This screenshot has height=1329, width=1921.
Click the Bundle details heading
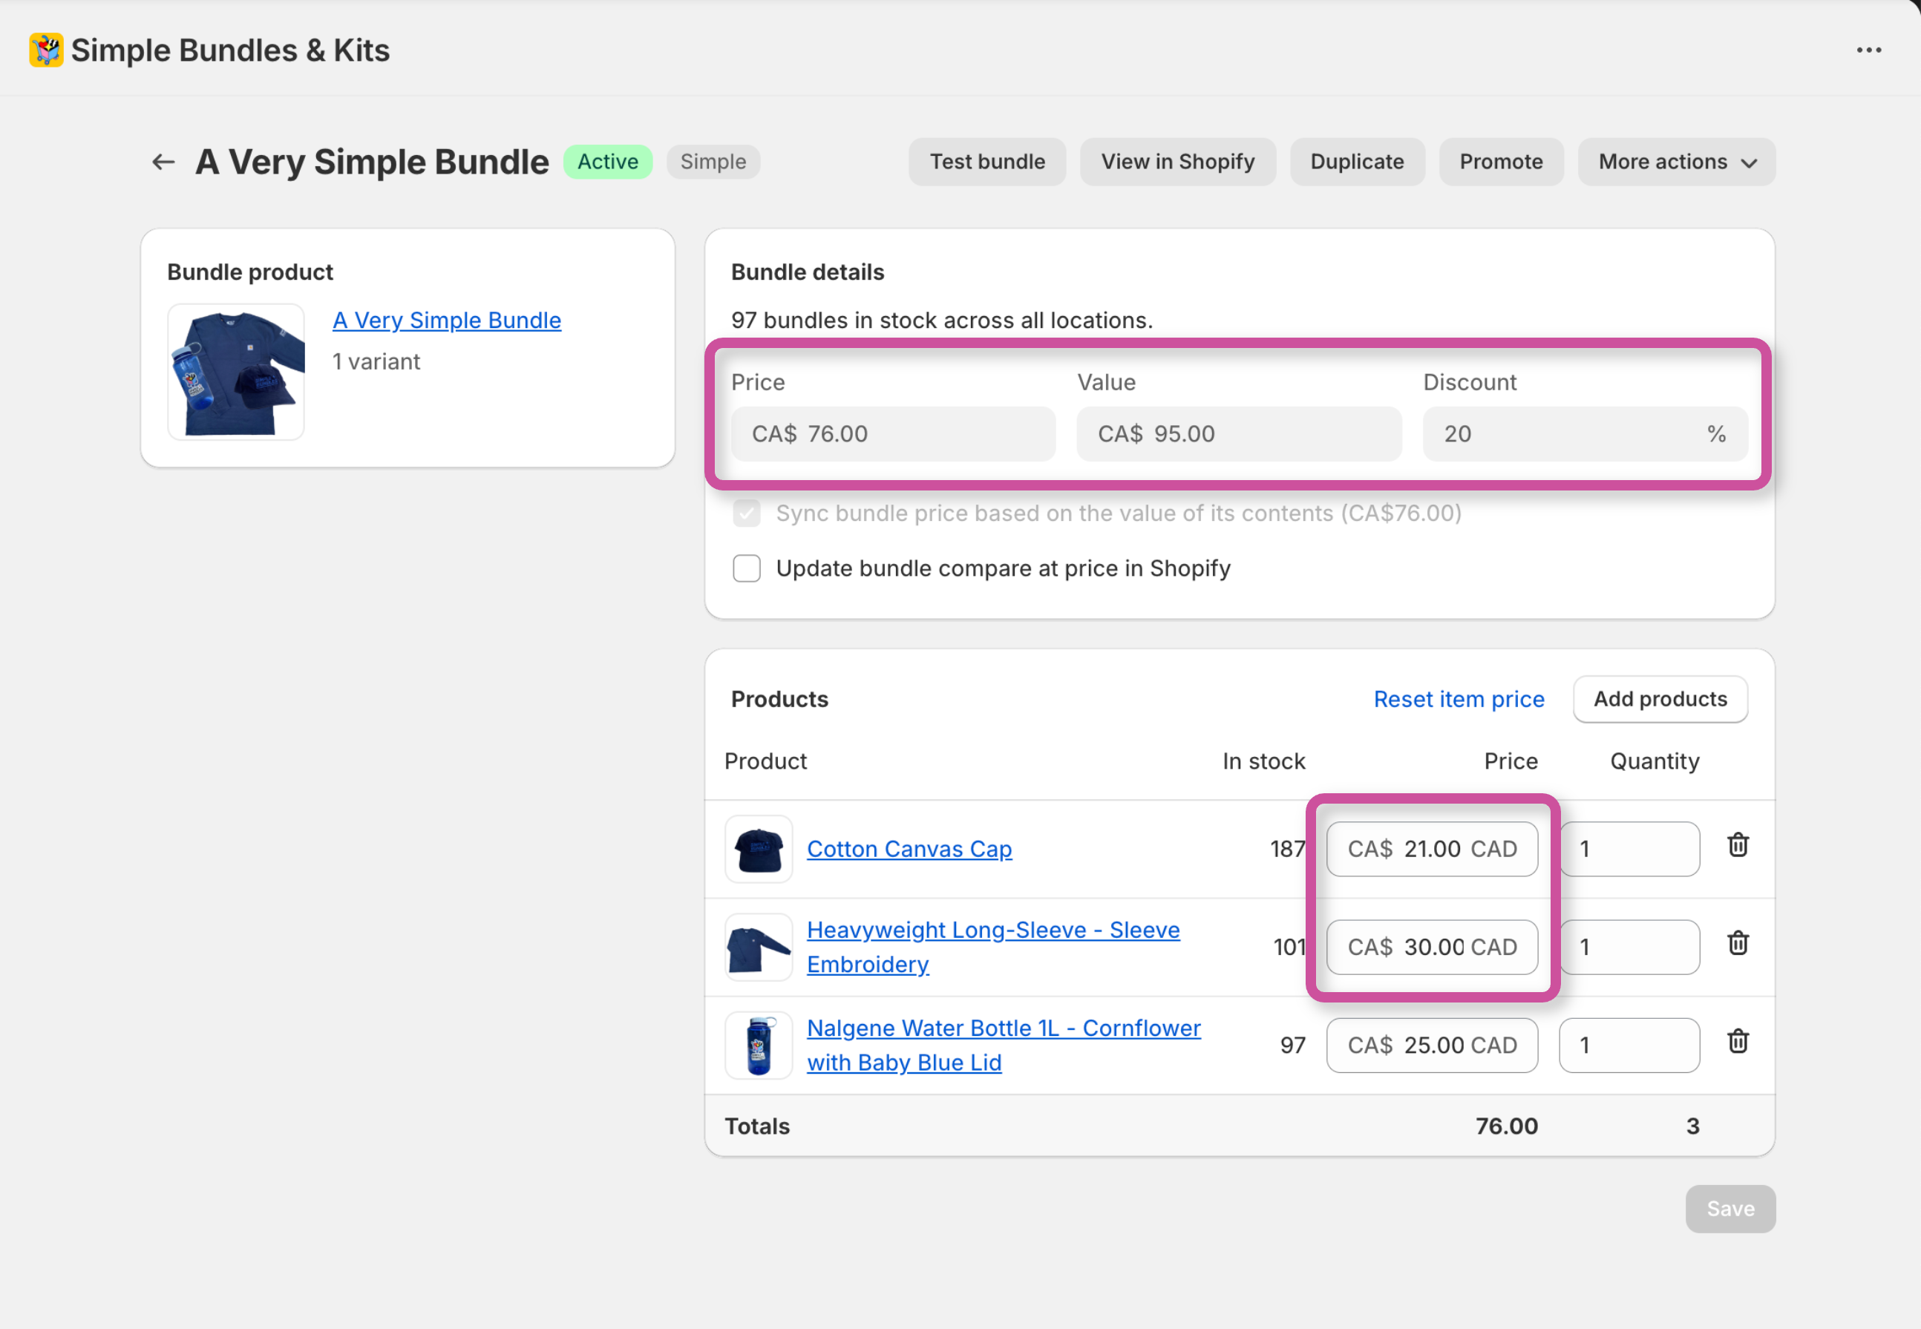[807, 272]
